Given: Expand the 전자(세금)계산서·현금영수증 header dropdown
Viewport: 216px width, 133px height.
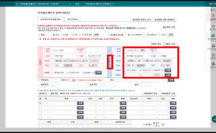Looking at the screenshot, I should pos(69,4).
